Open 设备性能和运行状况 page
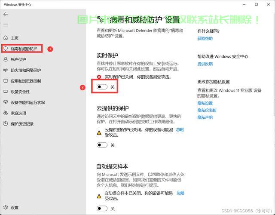 28,102
